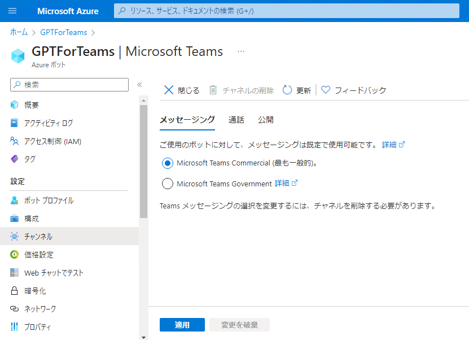Viewport: 469px width, 340px height.
Task: Click the trash icon for チャンネルの削除
Action: click(x=213, y=90)
